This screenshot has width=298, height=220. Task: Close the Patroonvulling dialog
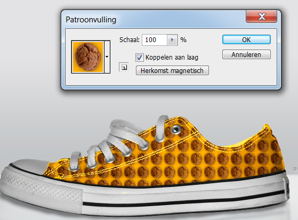[x=261, y=17]
